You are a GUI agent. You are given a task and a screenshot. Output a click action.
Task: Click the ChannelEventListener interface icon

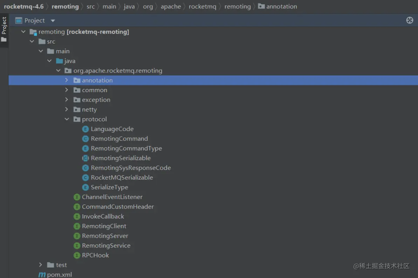(x=77, y=197)
